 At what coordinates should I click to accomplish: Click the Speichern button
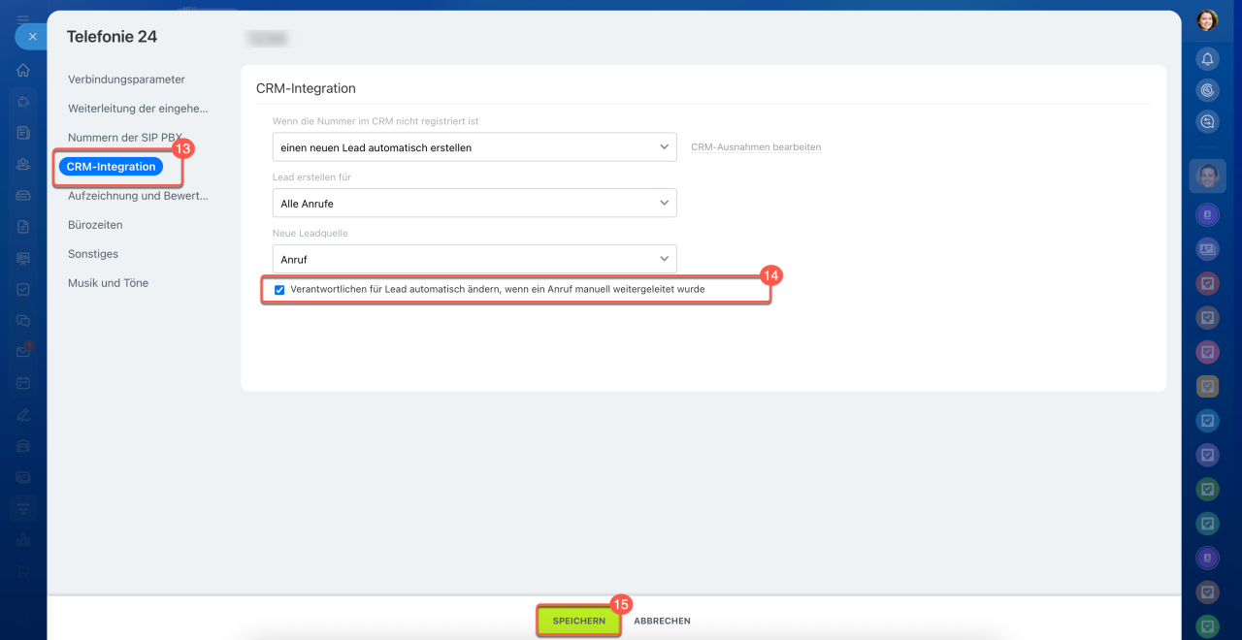[579, 621]
